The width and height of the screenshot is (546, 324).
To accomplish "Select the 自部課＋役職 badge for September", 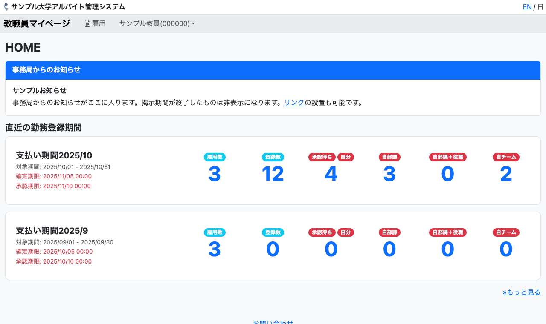I will [x=447, y=232].
